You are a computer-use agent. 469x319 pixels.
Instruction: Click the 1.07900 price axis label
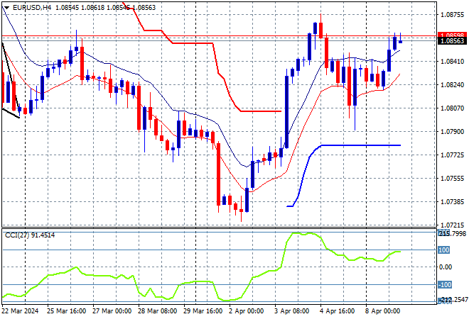coord(451,132)
